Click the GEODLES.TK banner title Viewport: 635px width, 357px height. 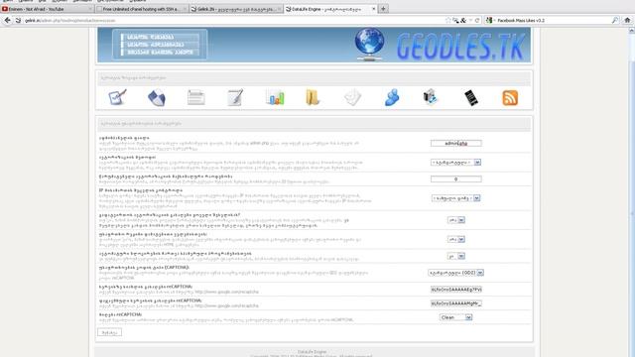tap(460, 47)
